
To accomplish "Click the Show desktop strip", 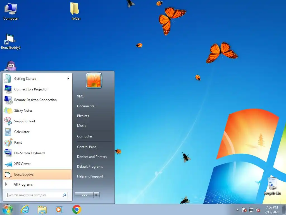I will (284, 210).
